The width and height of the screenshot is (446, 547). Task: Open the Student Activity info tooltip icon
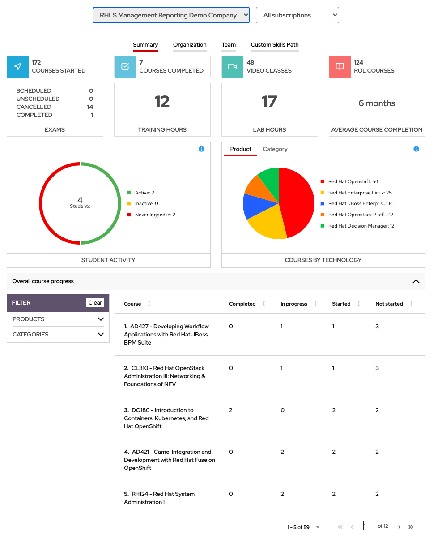(x=201, y=149)
